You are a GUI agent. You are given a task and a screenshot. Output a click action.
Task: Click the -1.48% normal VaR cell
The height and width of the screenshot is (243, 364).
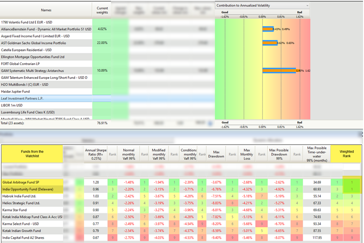pyautogui.click(x=129, y=182)
